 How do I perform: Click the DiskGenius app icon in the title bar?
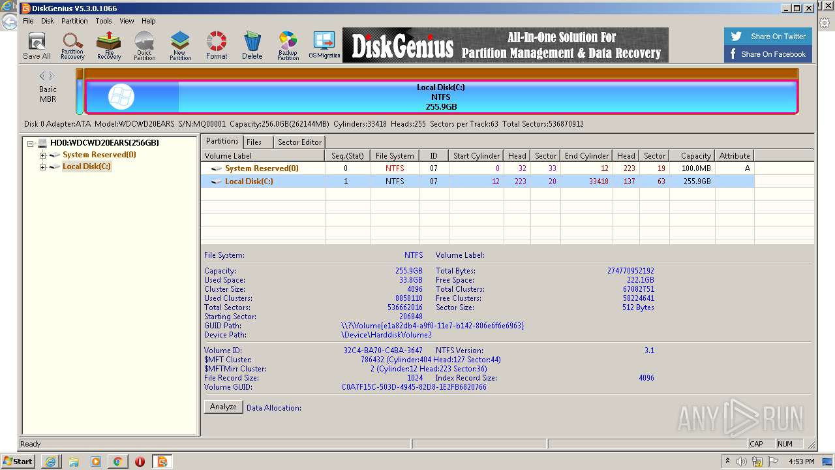point(25,8)
